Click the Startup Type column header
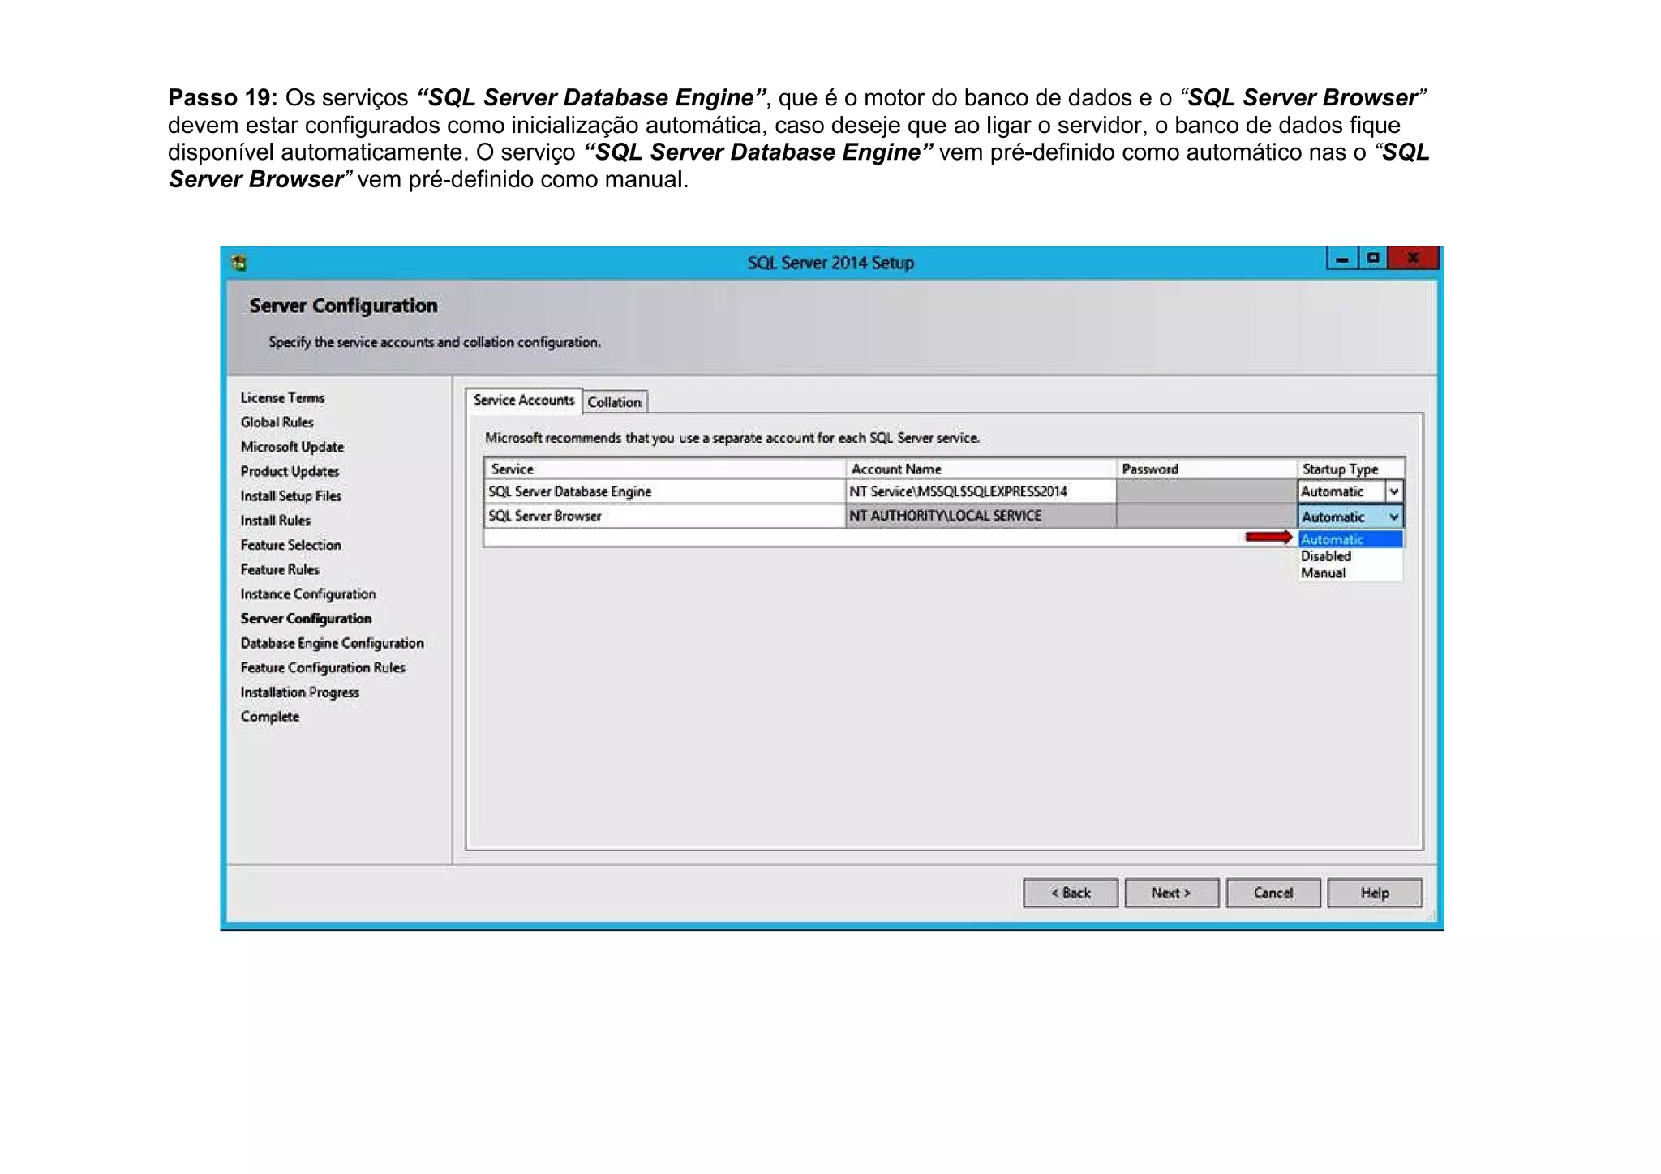Image resolution: width=1661 pixels, height=1174 pixels. click(x=1350, y=469)
